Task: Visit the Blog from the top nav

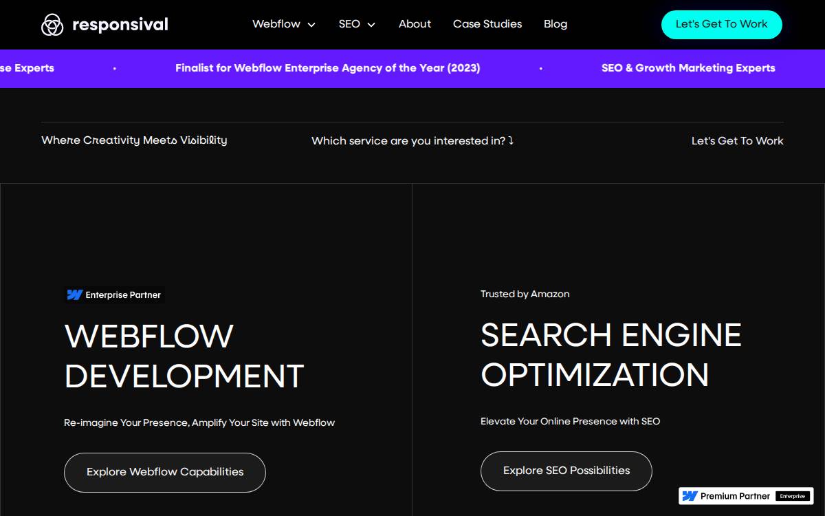Action: point(555,24)
